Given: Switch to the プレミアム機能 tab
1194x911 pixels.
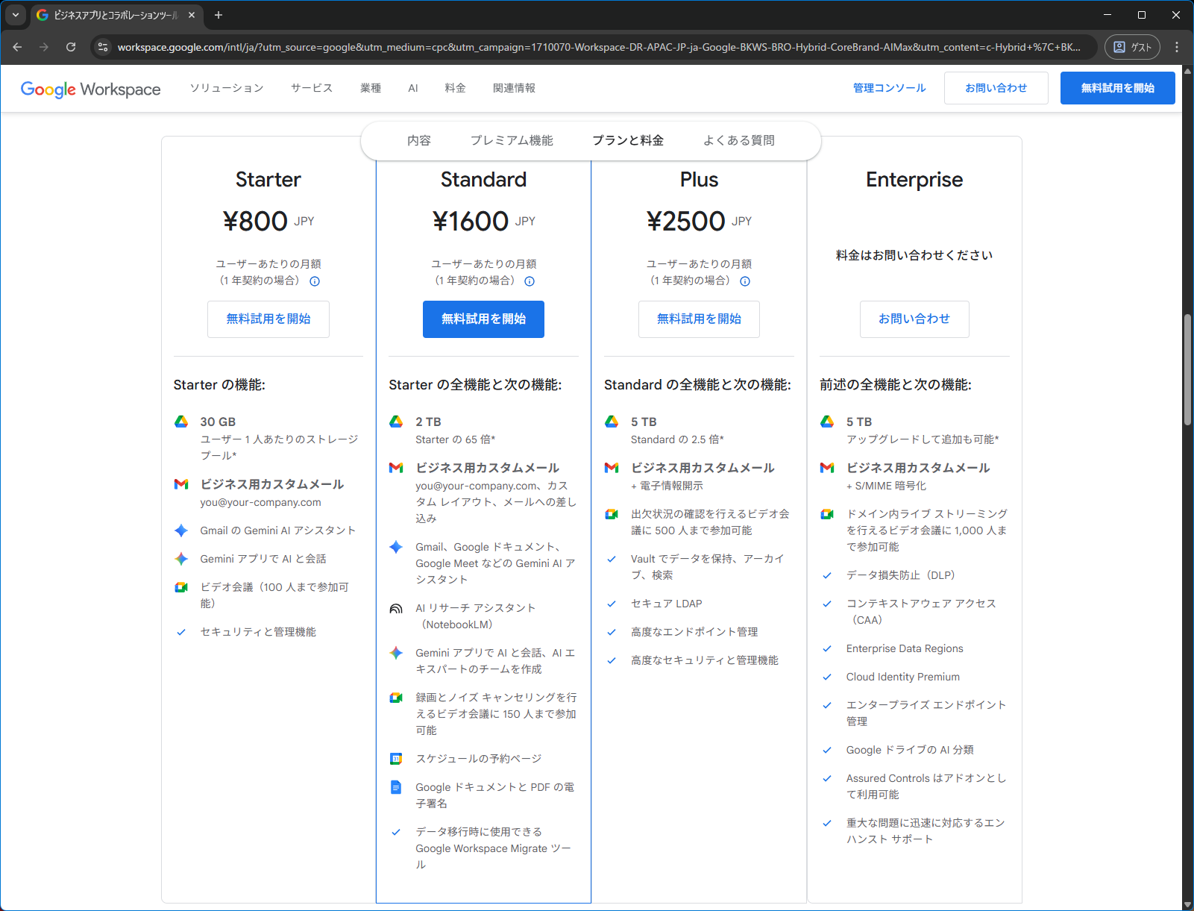Looking at the screenshot, I should pyautogui.click(x=512, y=140).
